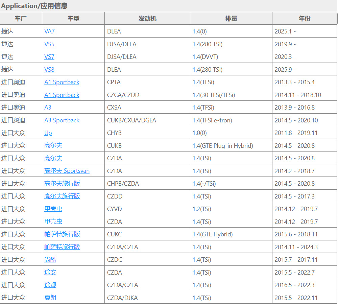Open A1 Sportback link in CPTA row
Screen dimensions: 338x304
[x=62, y=82]
